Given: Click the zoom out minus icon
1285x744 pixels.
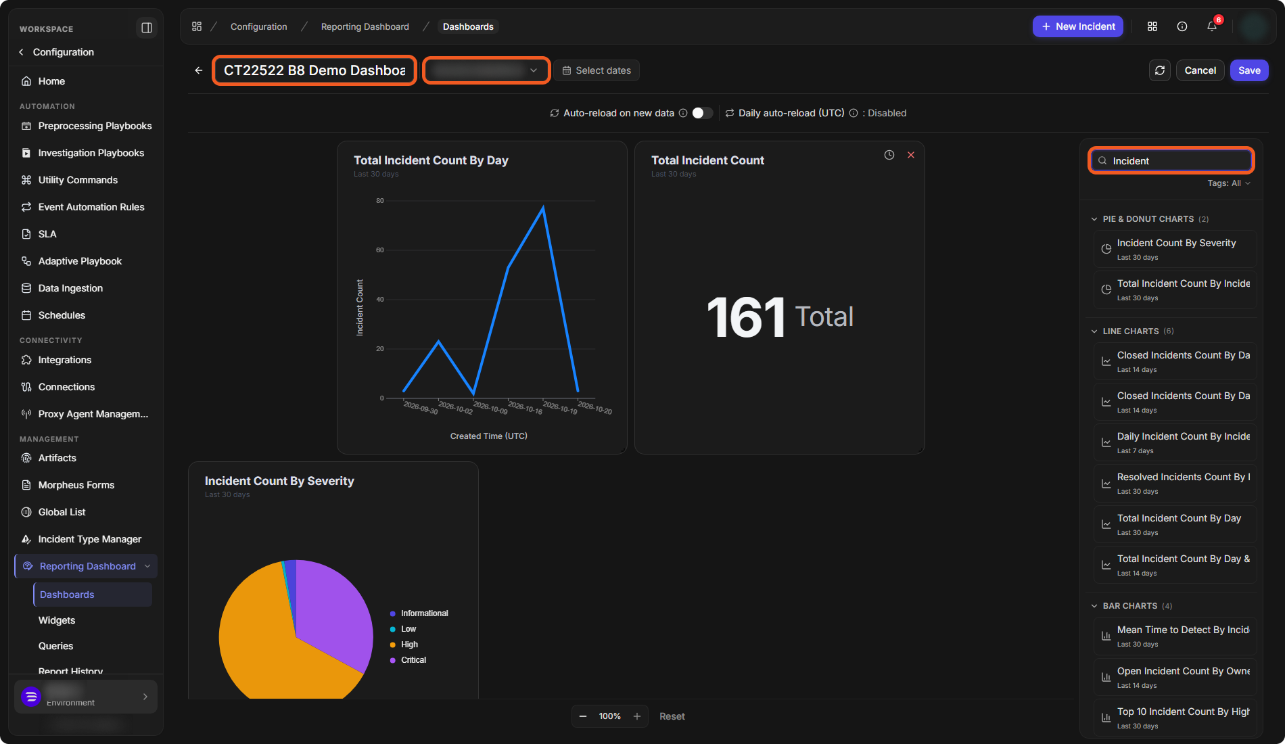Looking at the screenshot, I should click(x=583, y=716).
